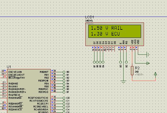Click the U1 reference label
The image size is (167, 113).
(9, 67)
